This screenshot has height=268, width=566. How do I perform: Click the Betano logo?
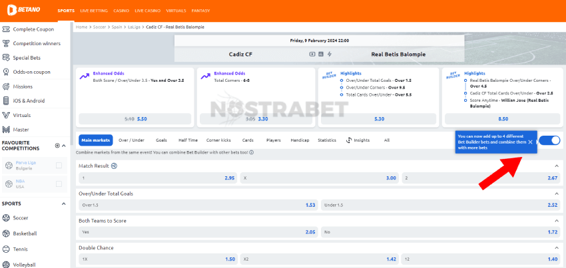click(x=24, y=10)
